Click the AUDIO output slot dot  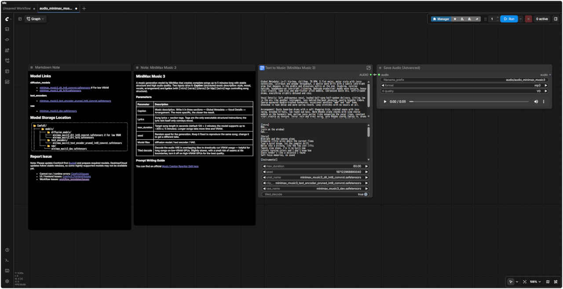[371, 75]
